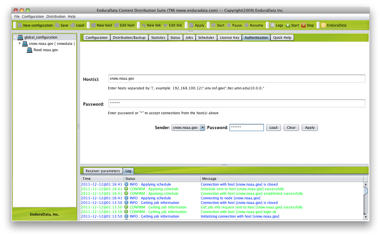Image resolution: width=381 pixels, height=237 pixels.
Task: Select 'Connecting to node [snow.noaa.gov]' log row
Action: tap(222, 198)
